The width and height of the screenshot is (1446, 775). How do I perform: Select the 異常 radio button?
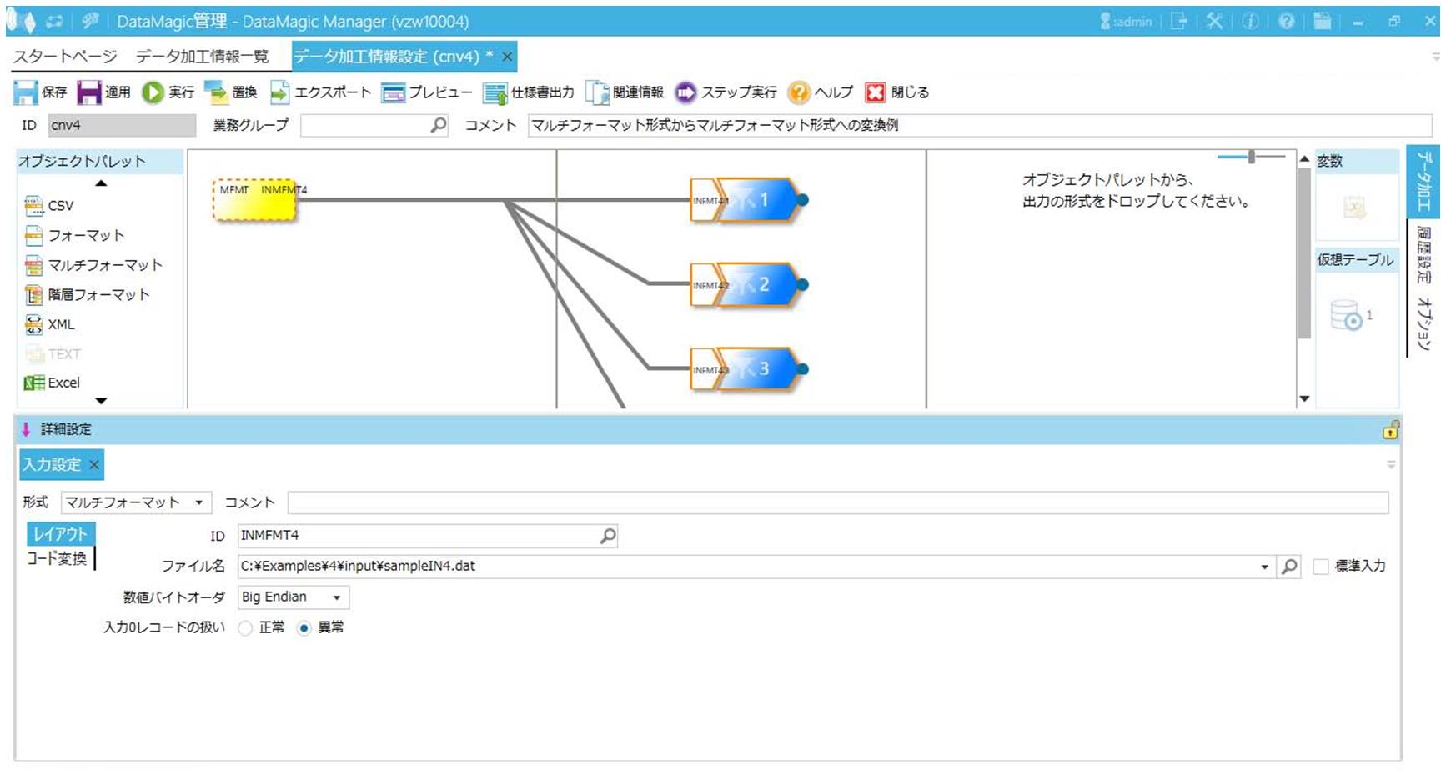(x=304, y=628)
